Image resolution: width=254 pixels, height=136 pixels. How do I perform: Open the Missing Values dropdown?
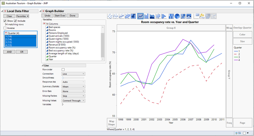pos(73,101)
